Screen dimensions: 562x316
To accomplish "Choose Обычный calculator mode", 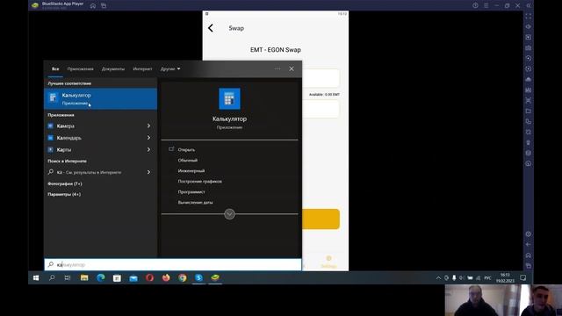I will (x=187, y=160).
